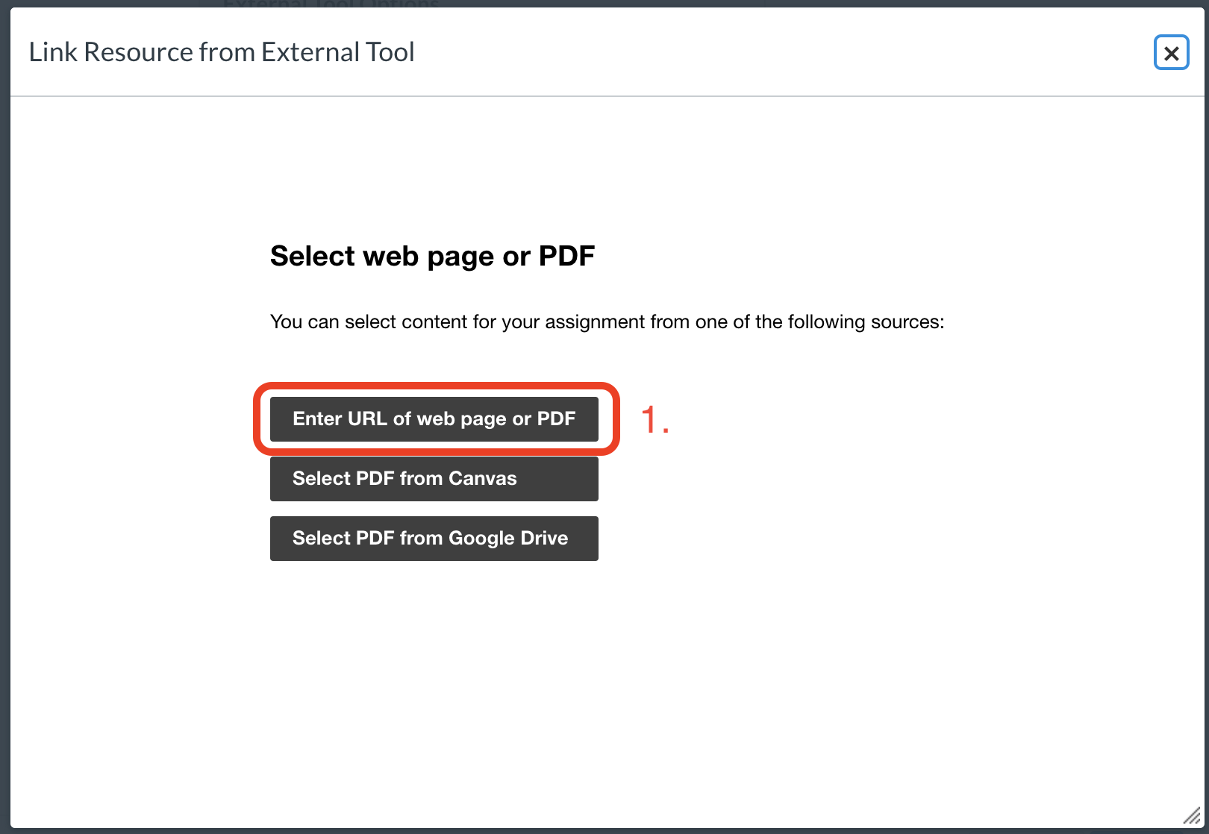Close the Link Resource dialog

[x=1171, y=53]
